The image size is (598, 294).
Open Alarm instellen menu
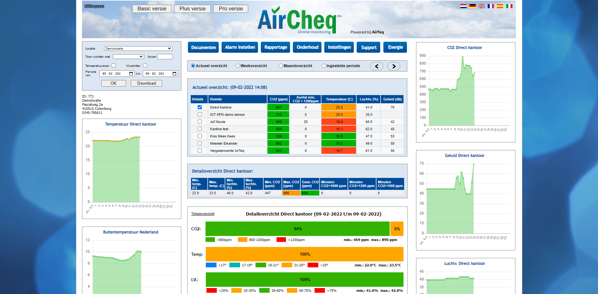coord(240,47)
